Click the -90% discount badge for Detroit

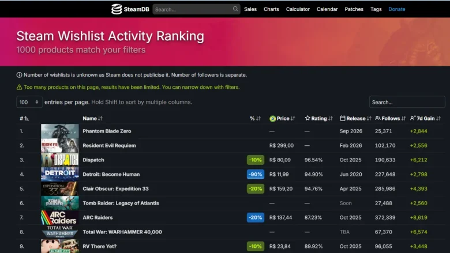[256, 174]
